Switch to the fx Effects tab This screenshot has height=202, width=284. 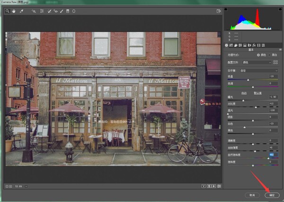(x=254, y=45)
